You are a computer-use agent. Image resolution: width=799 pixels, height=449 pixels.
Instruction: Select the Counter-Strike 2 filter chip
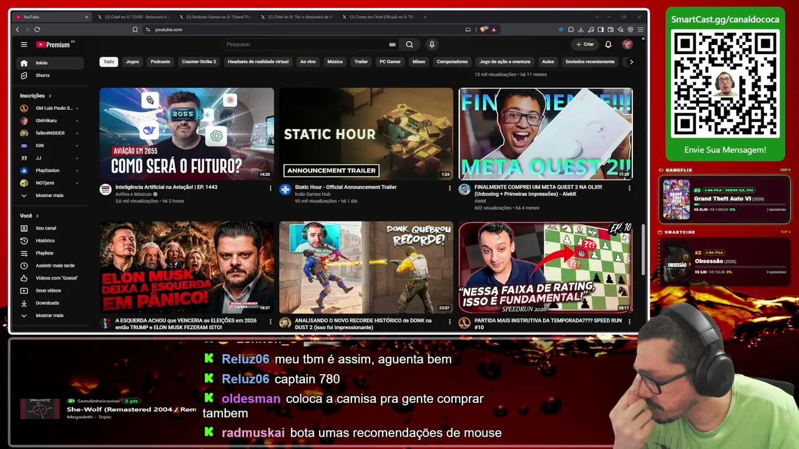tap(199, 62)
